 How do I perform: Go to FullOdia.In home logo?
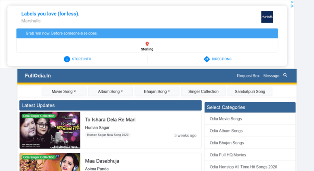tap(38, 76)
